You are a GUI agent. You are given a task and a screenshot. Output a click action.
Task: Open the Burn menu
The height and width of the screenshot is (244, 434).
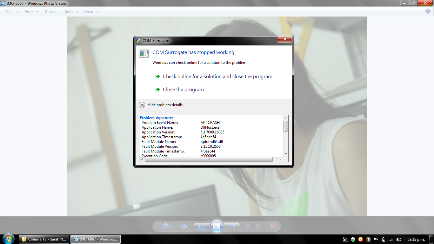(x=69, y=11)
